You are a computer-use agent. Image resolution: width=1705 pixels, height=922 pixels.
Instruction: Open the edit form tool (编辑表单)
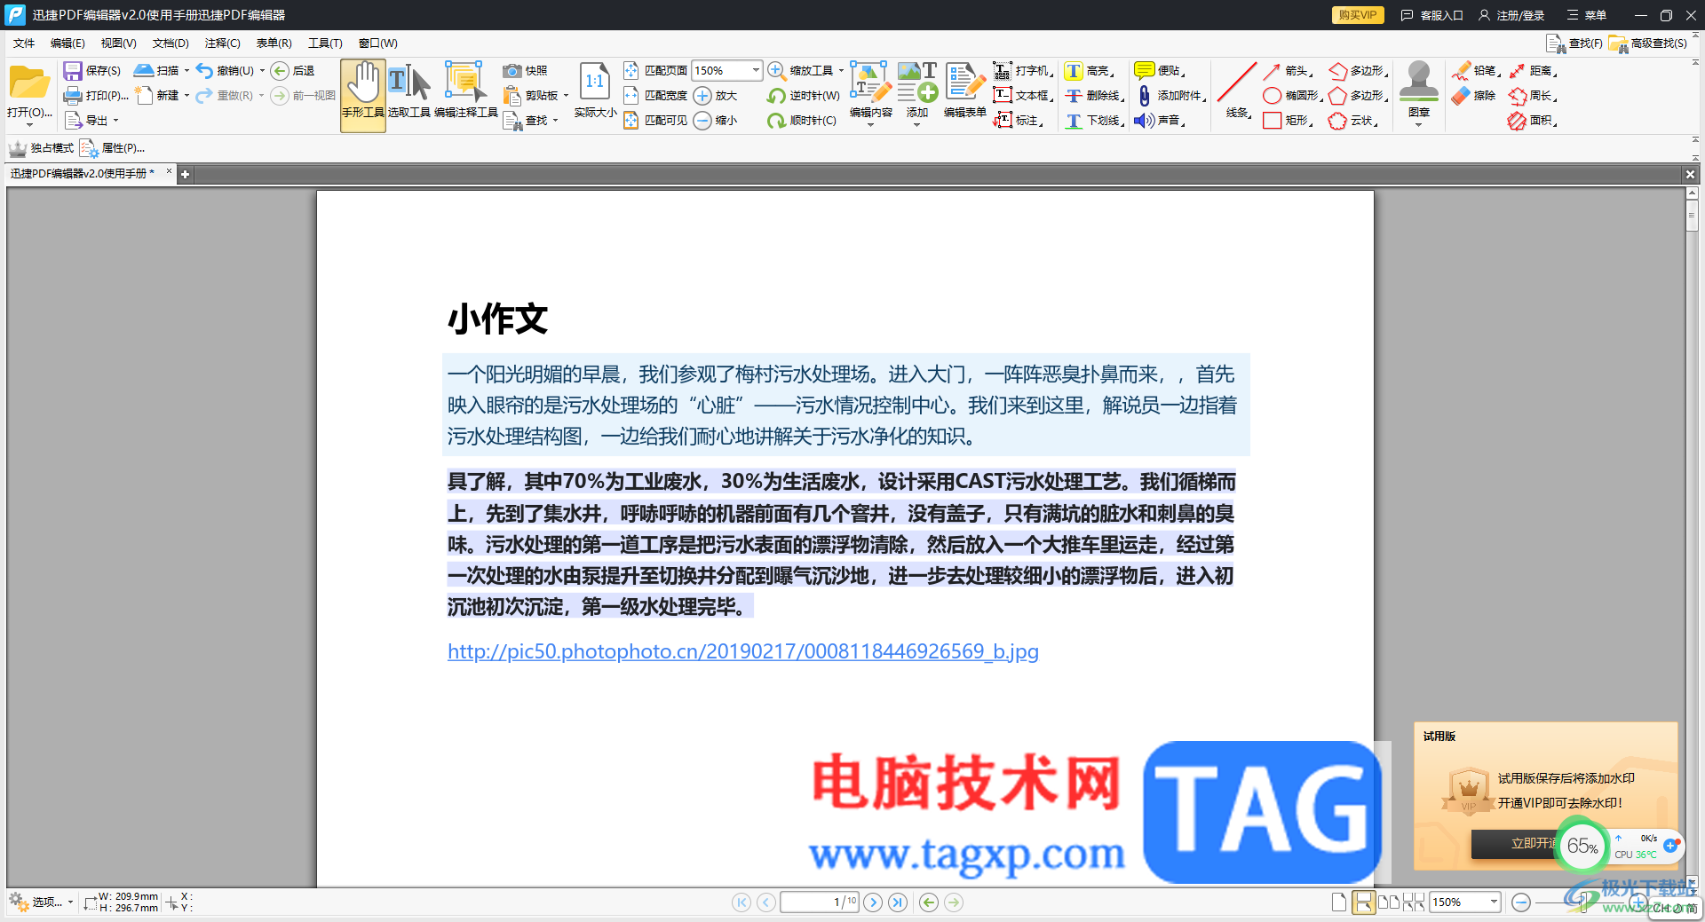pos(964,91)
